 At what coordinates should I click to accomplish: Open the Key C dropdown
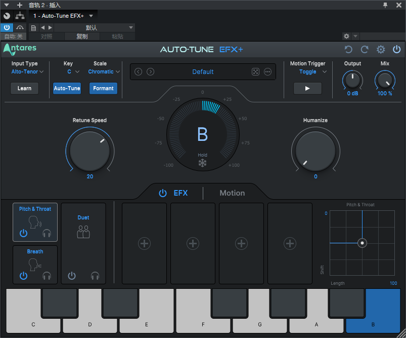tap(73, 71)
